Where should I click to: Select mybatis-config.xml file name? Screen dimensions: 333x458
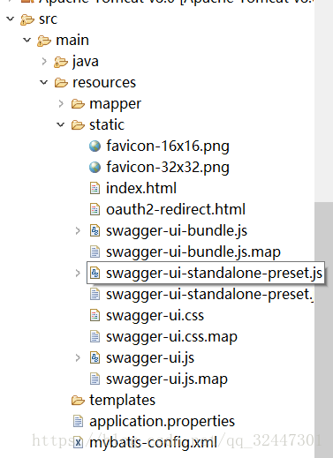[154, 443]
